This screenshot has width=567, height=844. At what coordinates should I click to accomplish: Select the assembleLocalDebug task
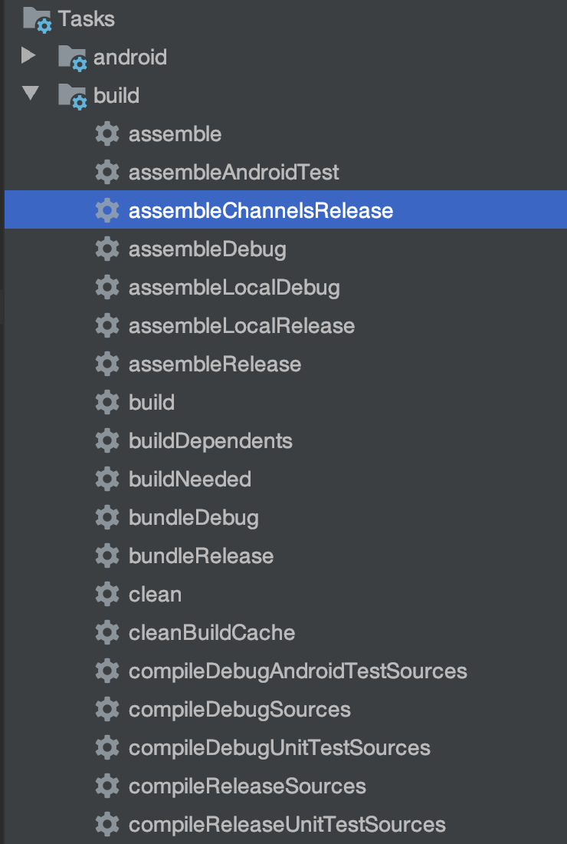point(234,288)
